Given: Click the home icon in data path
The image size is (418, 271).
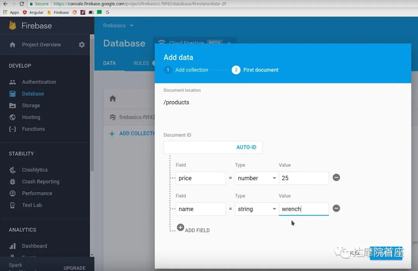Looking at the screenshot, I should coord(113,99).
